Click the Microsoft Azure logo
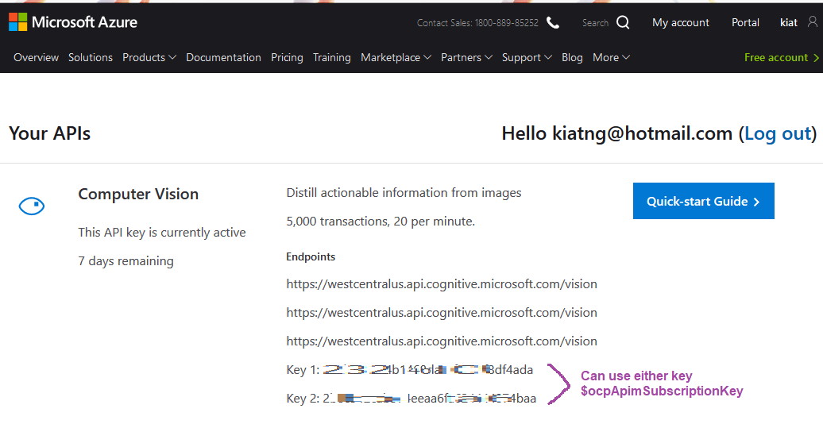This screenshot has width=823, height=424. [73, 22]
